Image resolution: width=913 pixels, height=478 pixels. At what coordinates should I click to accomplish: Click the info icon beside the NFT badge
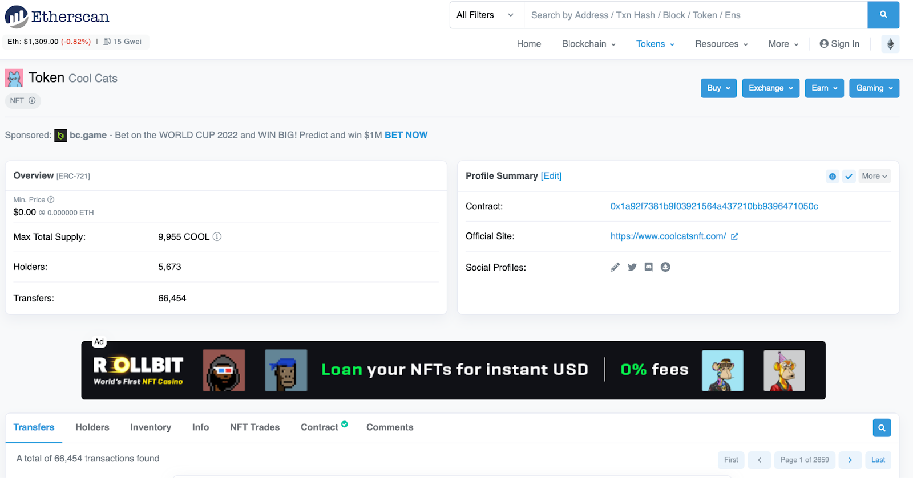[32, 101]
